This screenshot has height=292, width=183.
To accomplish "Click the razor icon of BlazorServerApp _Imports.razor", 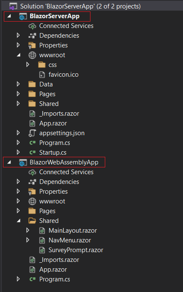I will 32,114.
